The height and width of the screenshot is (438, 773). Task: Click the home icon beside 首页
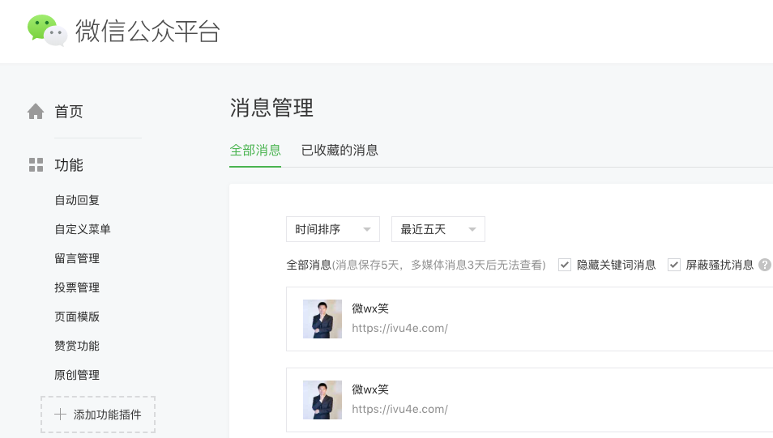tap(36, 112)
